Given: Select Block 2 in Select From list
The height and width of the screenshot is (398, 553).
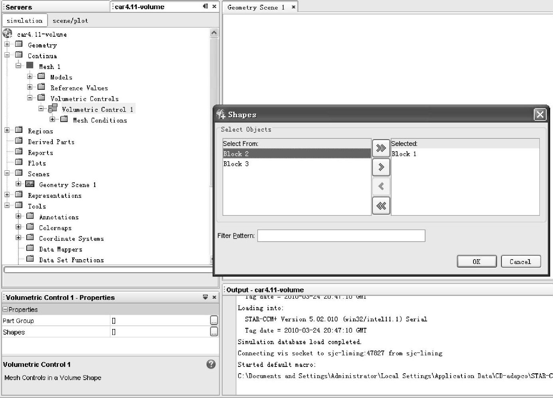Looking at the screenshot, I should 297,154.
